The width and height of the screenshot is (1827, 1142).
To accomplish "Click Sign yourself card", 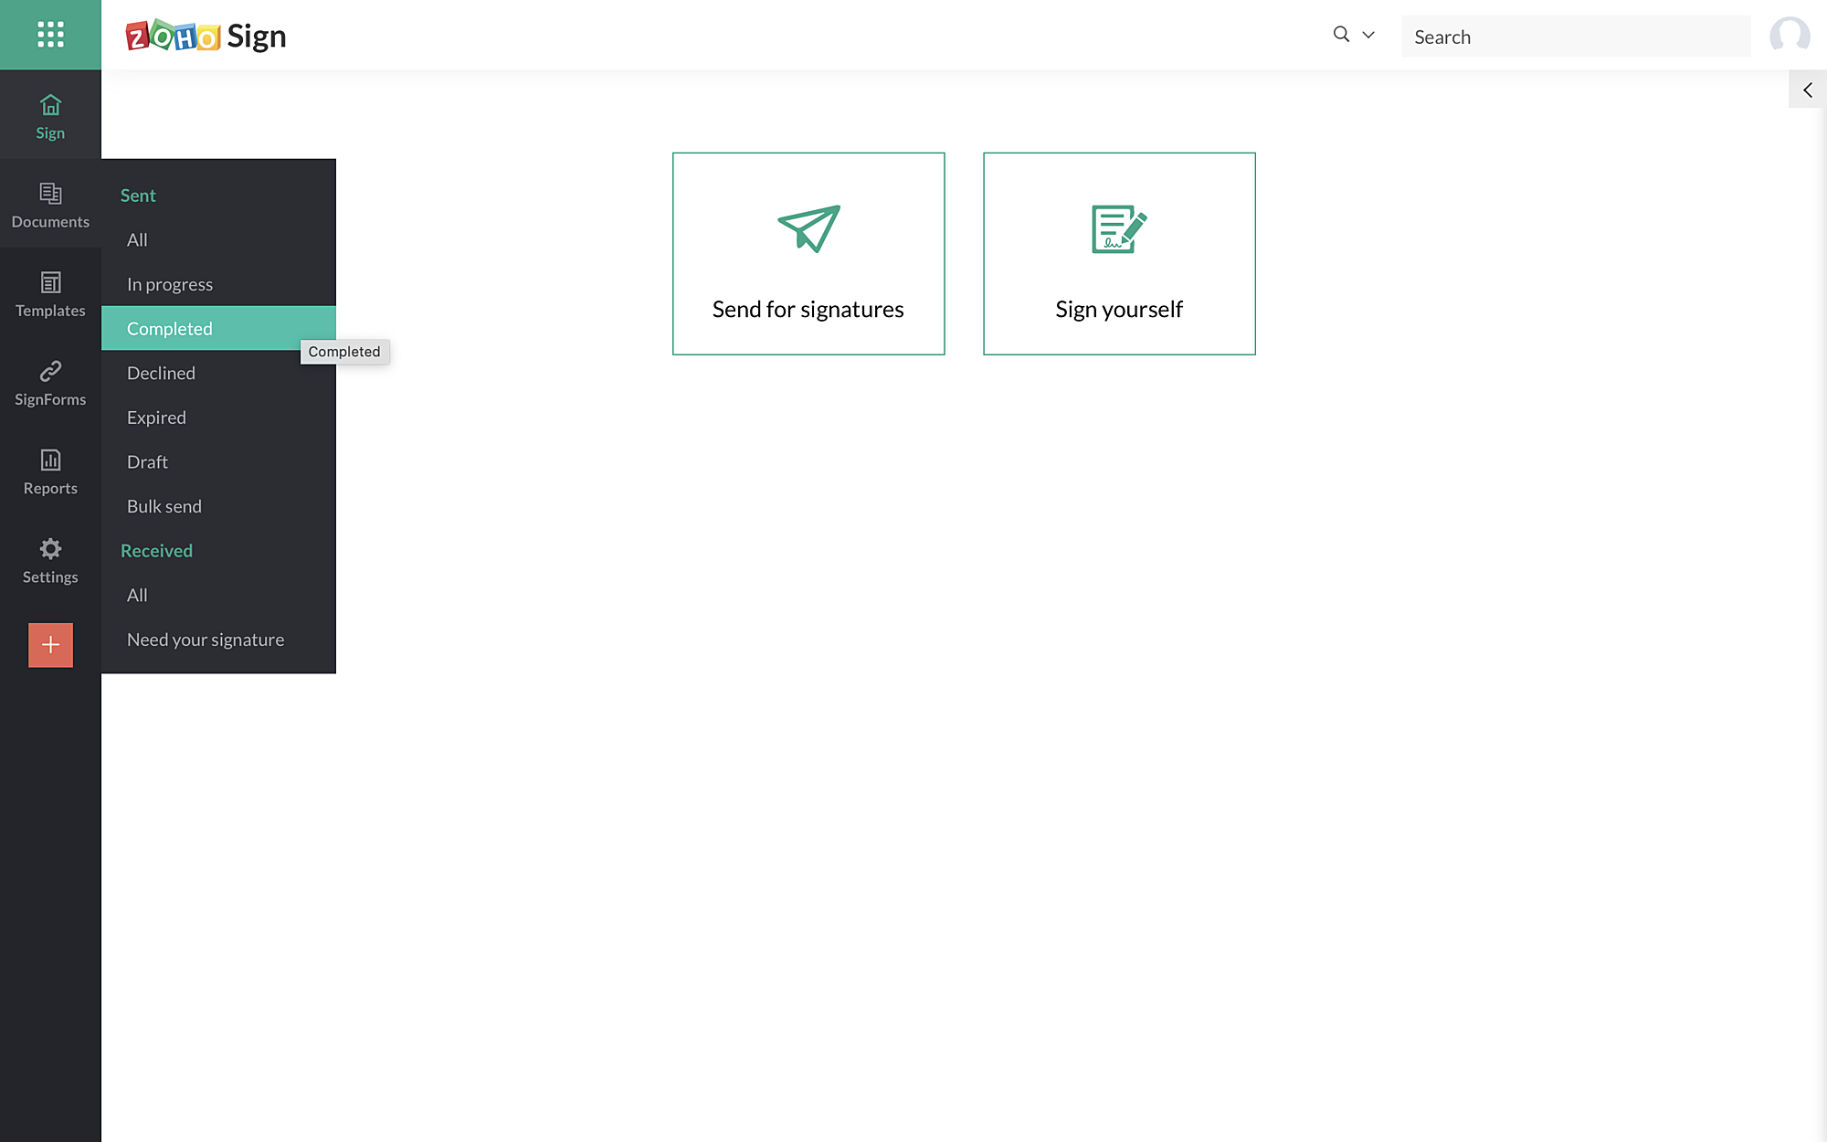I will (1119, 254).
